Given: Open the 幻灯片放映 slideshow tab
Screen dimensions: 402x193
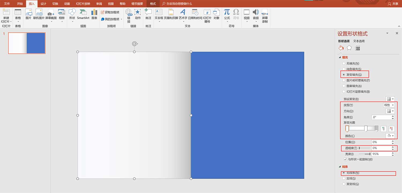Looking at the screenshot, I should click(x=83, y=4).
